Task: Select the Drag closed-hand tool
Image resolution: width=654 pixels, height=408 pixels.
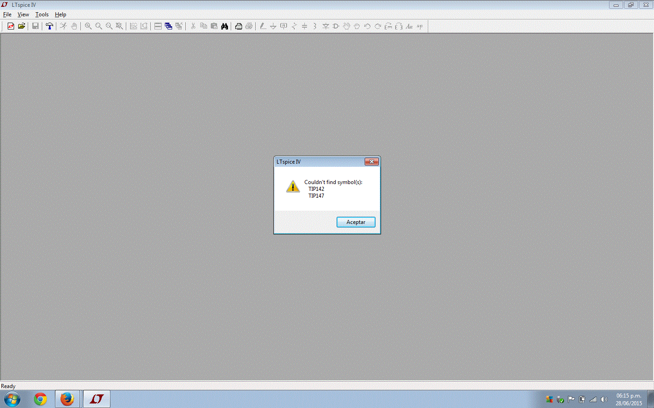Action: point(357,26)
